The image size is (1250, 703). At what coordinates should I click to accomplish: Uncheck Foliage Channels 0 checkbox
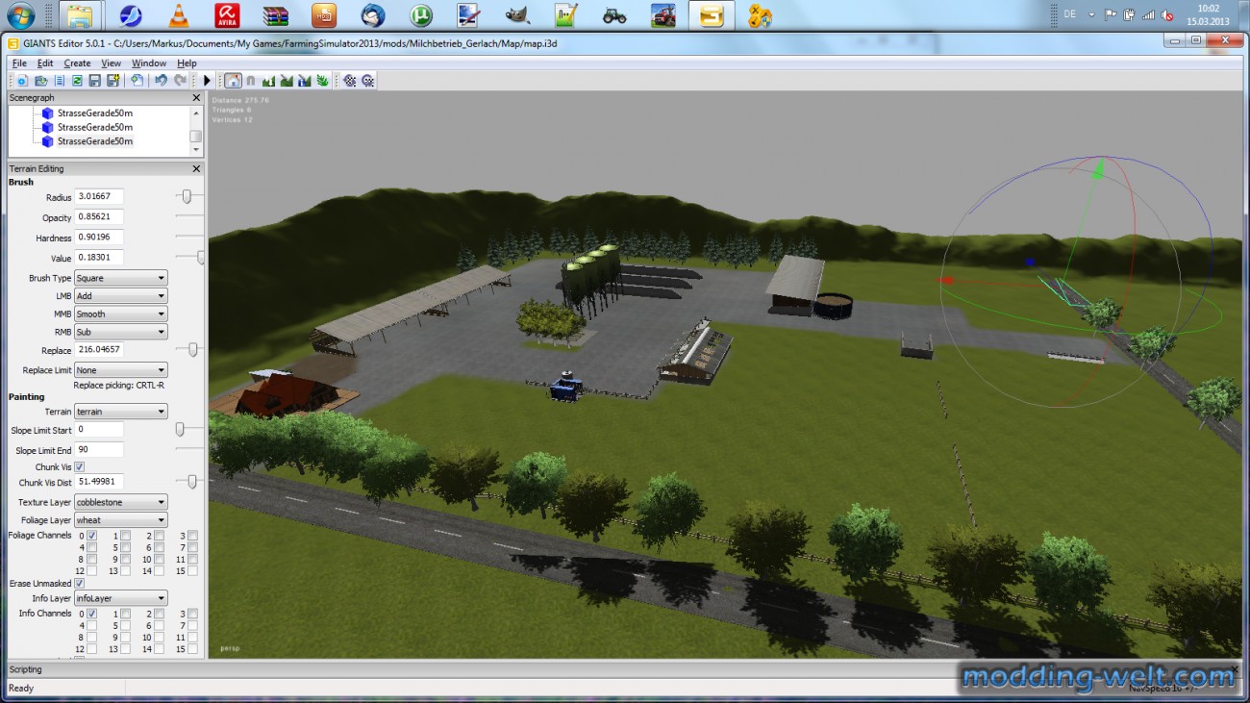point(92,535)
